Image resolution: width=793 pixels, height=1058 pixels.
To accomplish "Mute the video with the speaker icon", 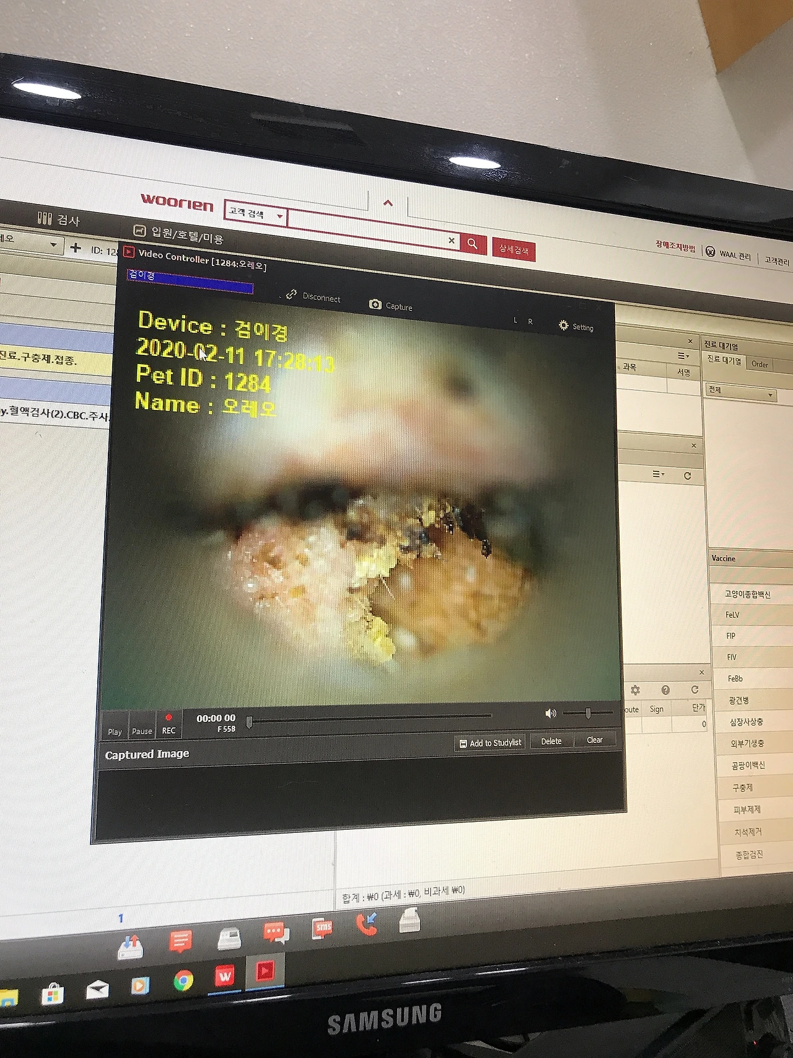I will pyautogui.click(x=550, y=713).
